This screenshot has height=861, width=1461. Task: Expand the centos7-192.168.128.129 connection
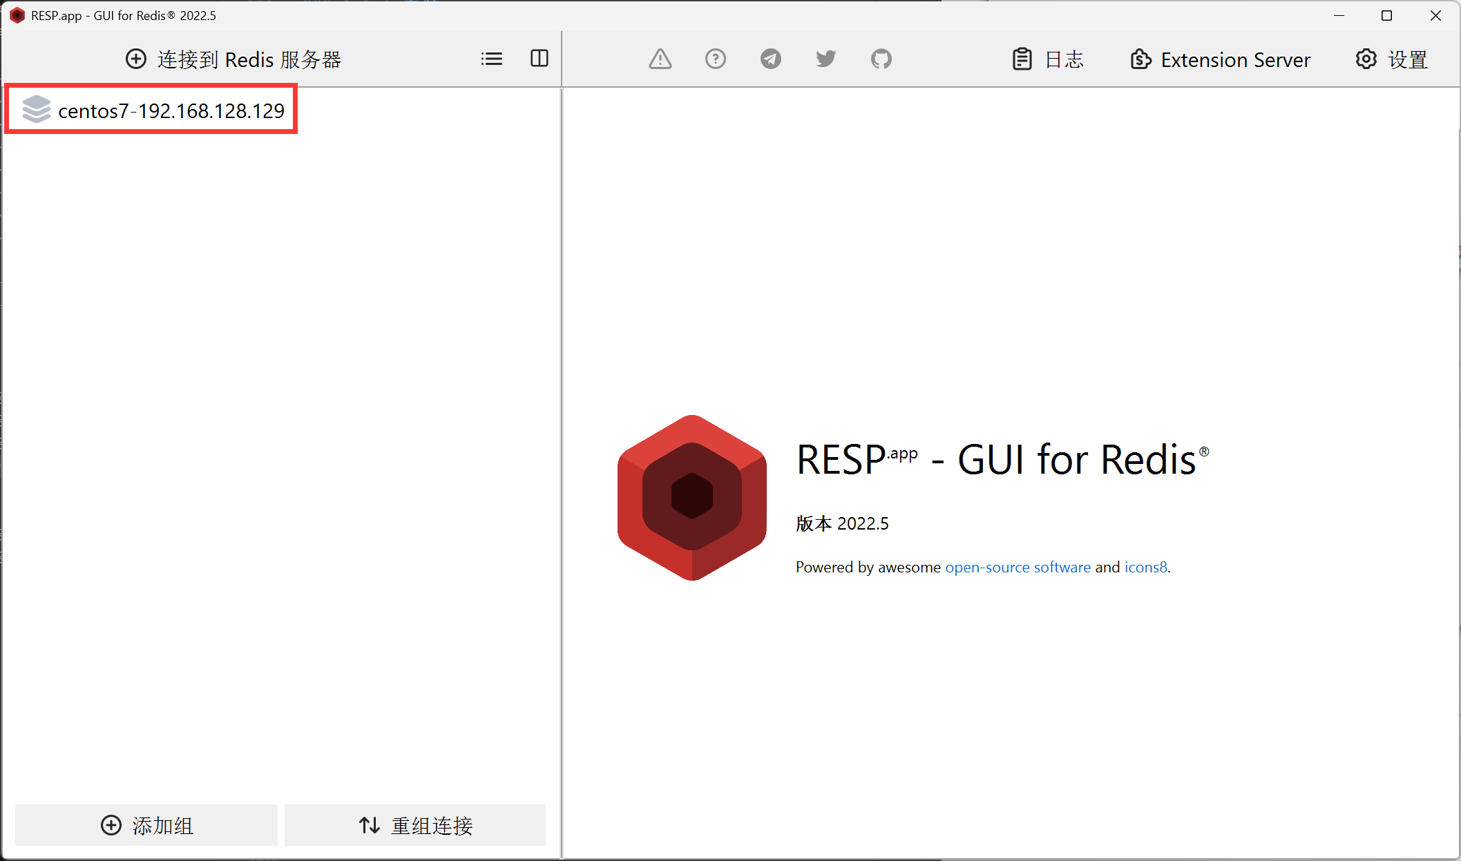click(x=171, y=110)
